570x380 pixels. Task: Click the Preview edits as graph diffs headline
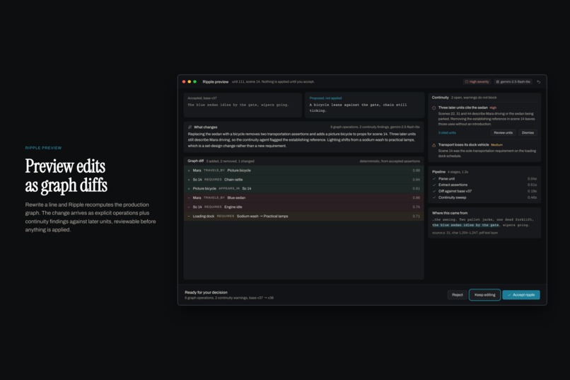pyautogui.click(x=66, y=175)
